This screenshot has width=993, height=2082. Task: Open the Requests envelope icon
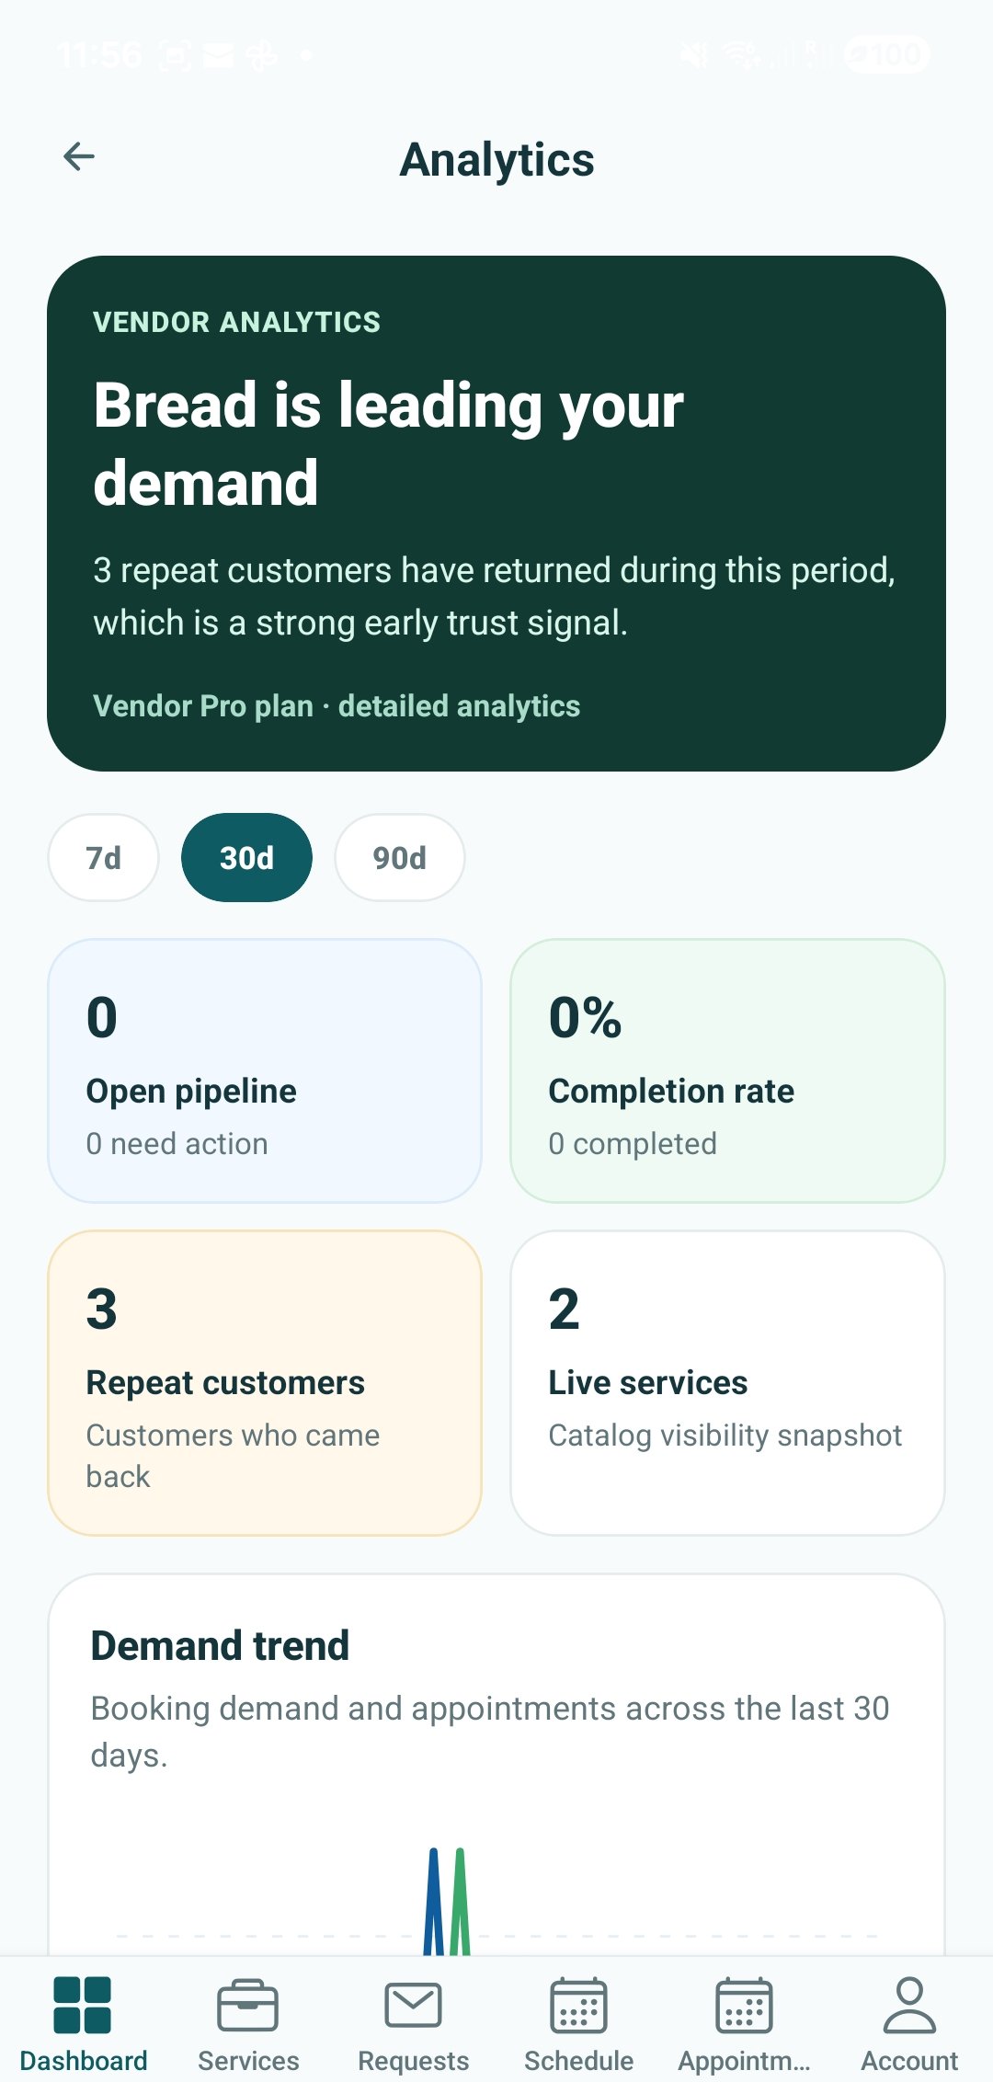[414, 2005]
